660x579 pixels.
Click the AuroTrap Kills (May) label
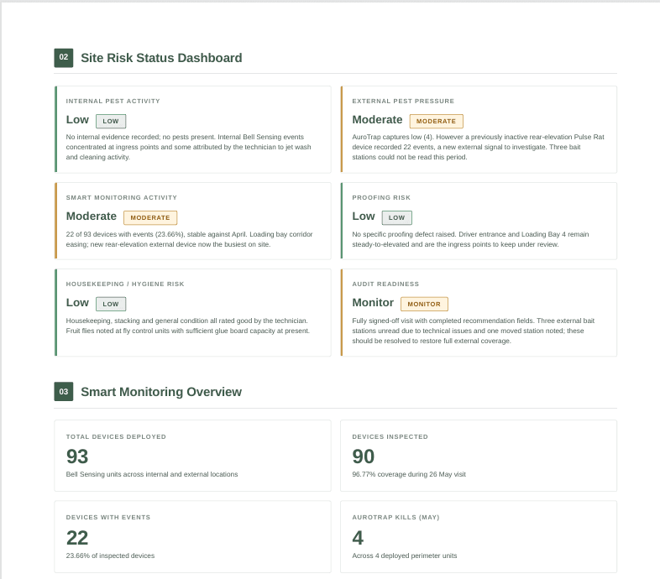click(x=395, y=517)
